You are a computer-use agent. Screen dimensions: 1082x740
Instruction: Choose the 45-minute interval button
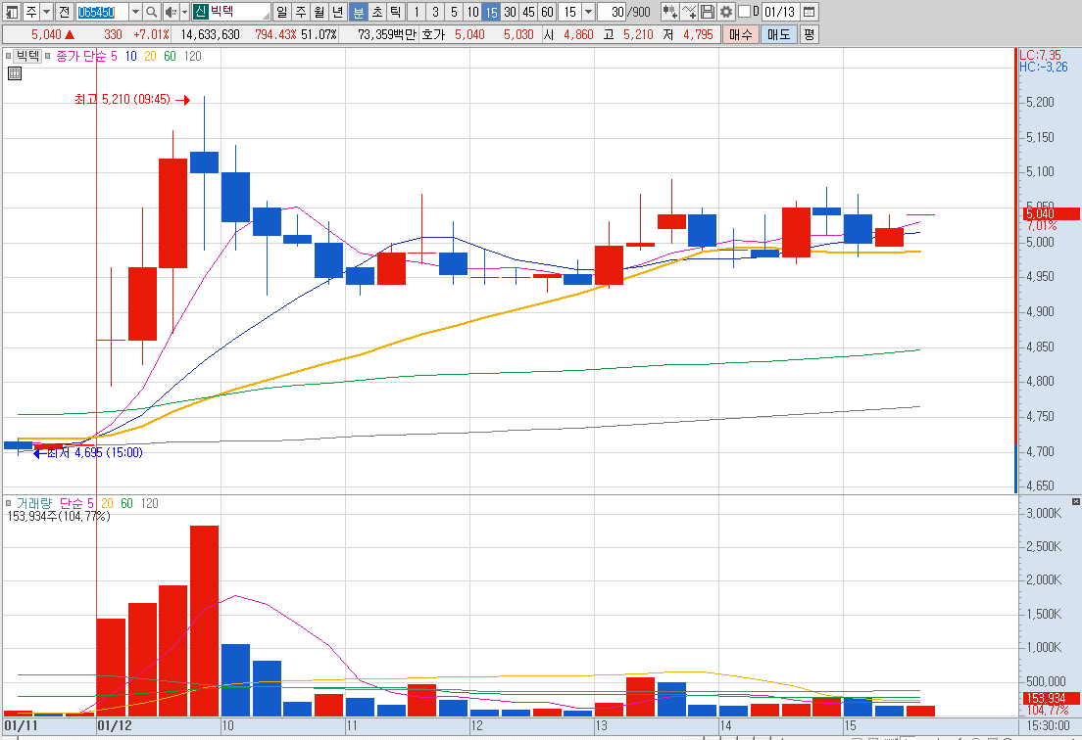coord(528,12)
